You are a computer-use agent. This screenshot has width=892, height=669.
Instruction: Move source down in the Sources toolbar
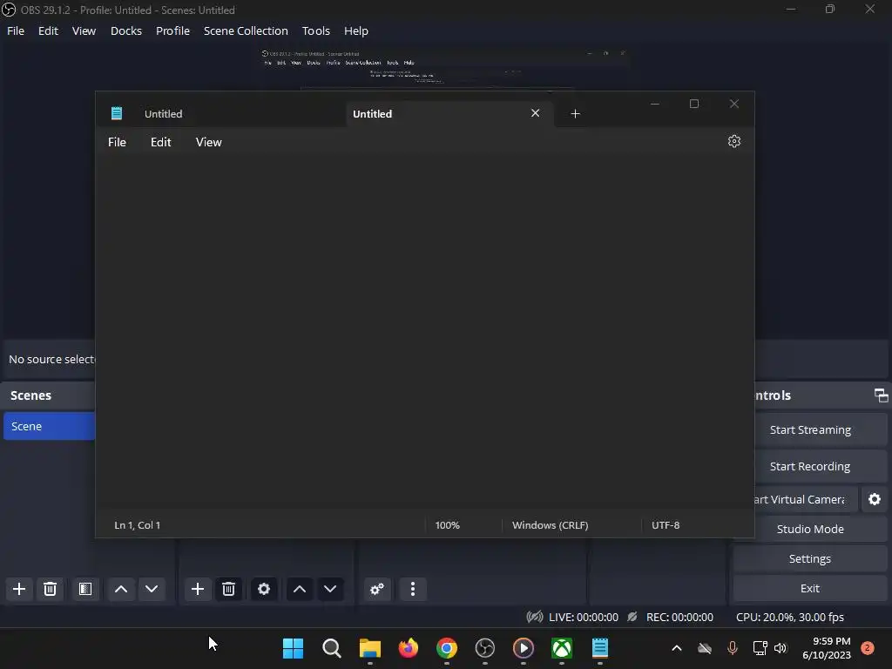click(x=330, y=589)
